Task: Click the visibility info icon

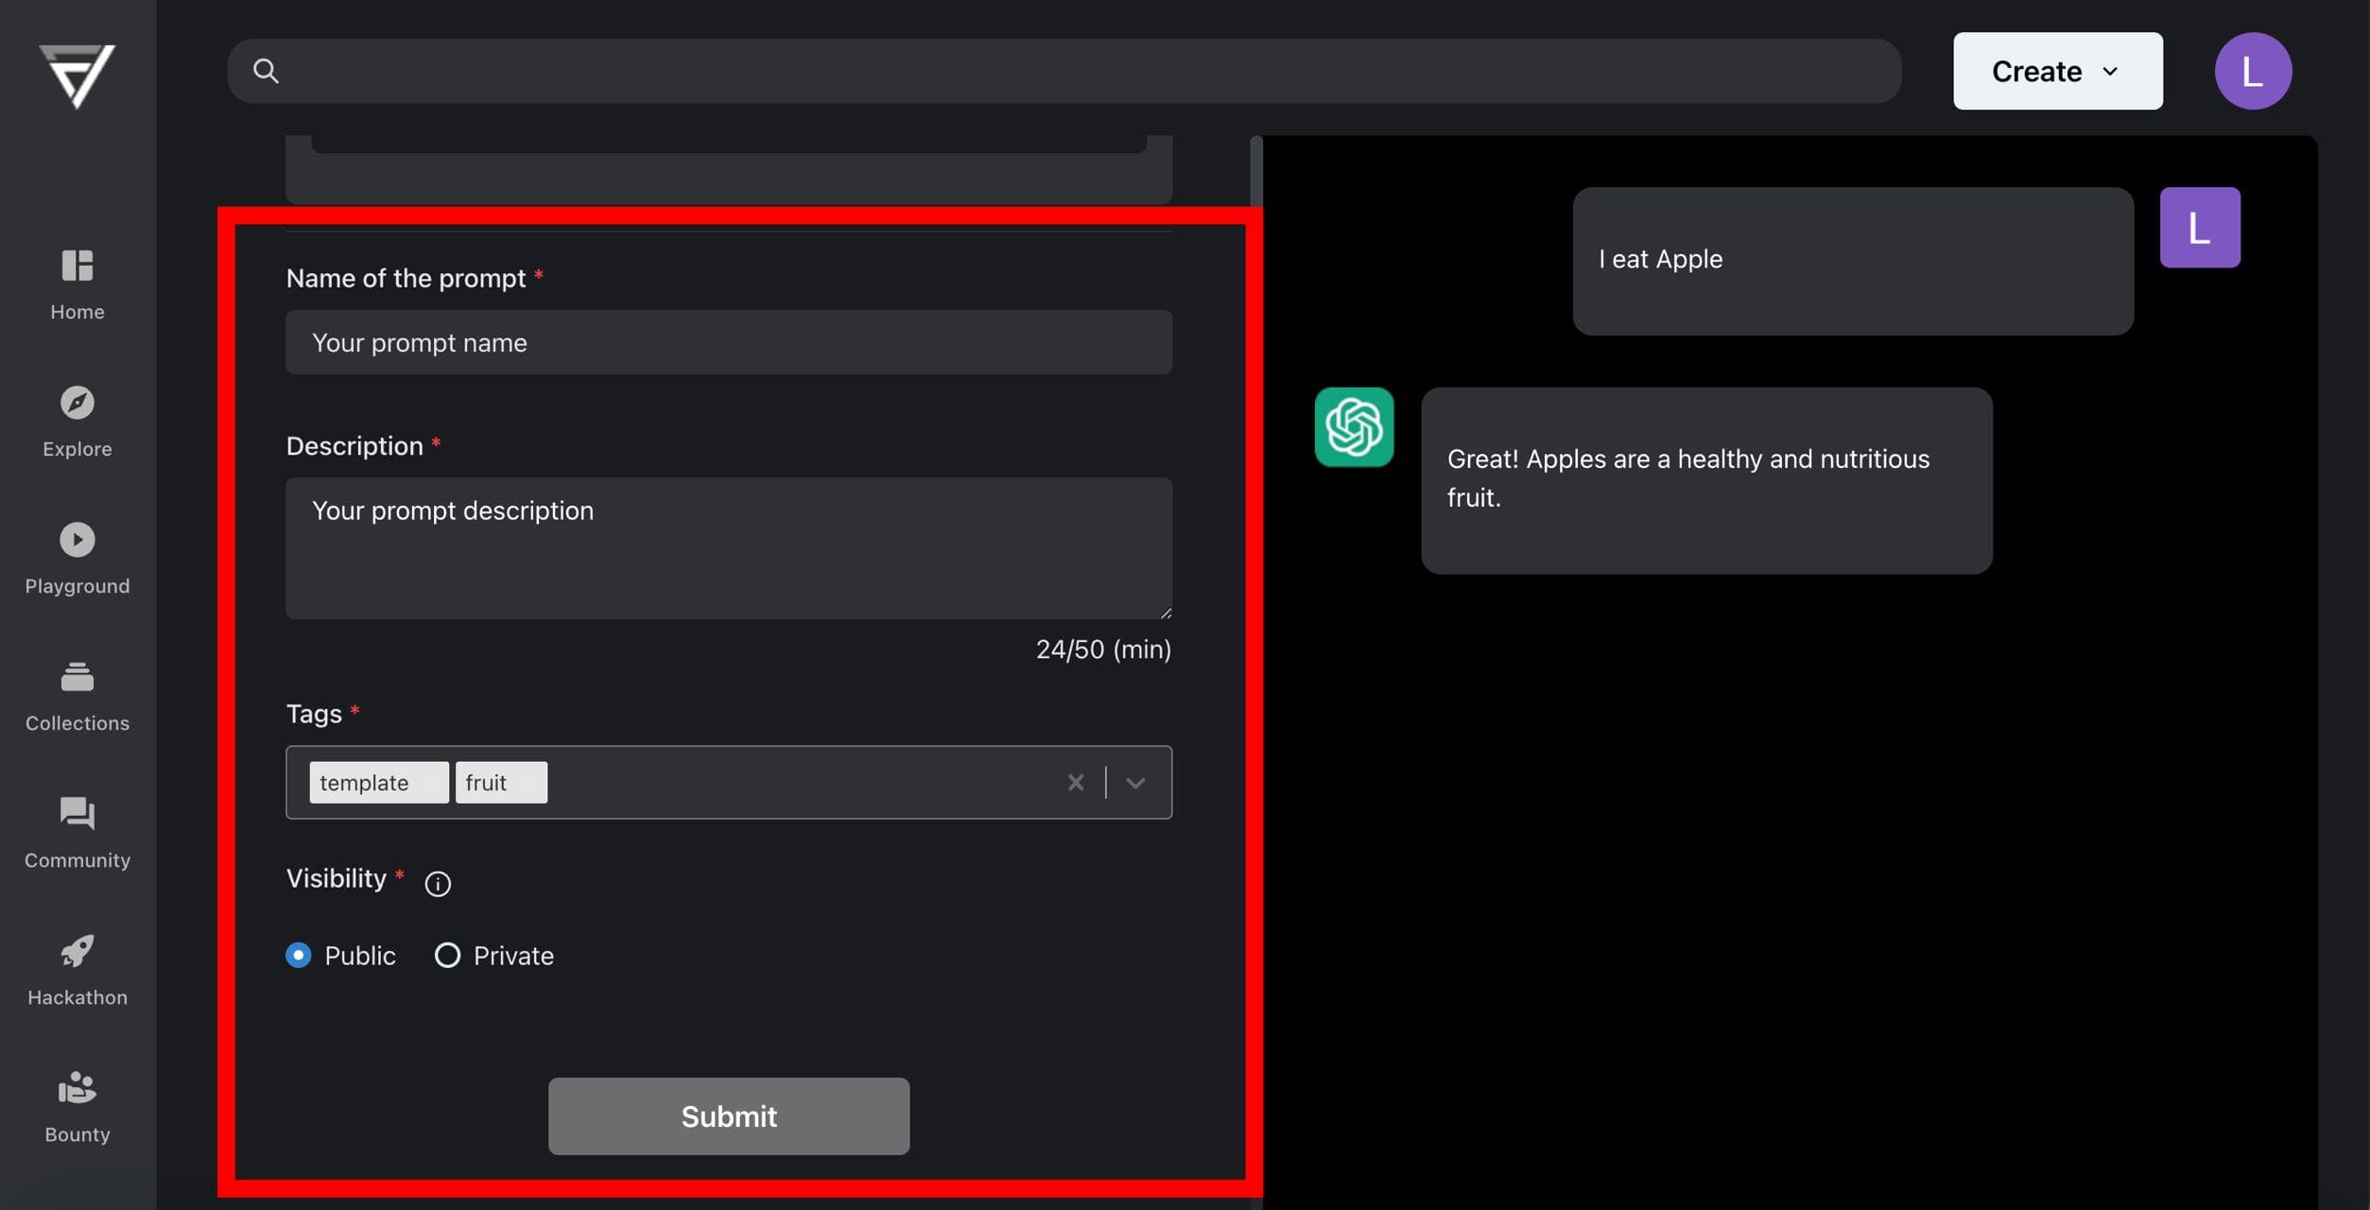Action: tap(438, 884)
